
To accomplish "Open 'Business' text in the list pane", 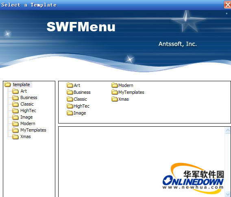I will point(82,92).
